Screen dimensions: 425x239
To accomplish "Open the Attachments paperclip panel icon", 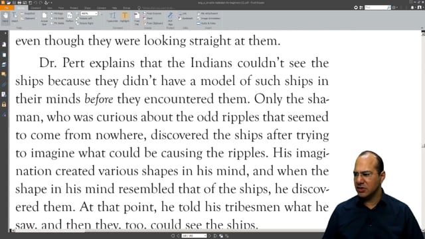I will [x=4, y=84].
